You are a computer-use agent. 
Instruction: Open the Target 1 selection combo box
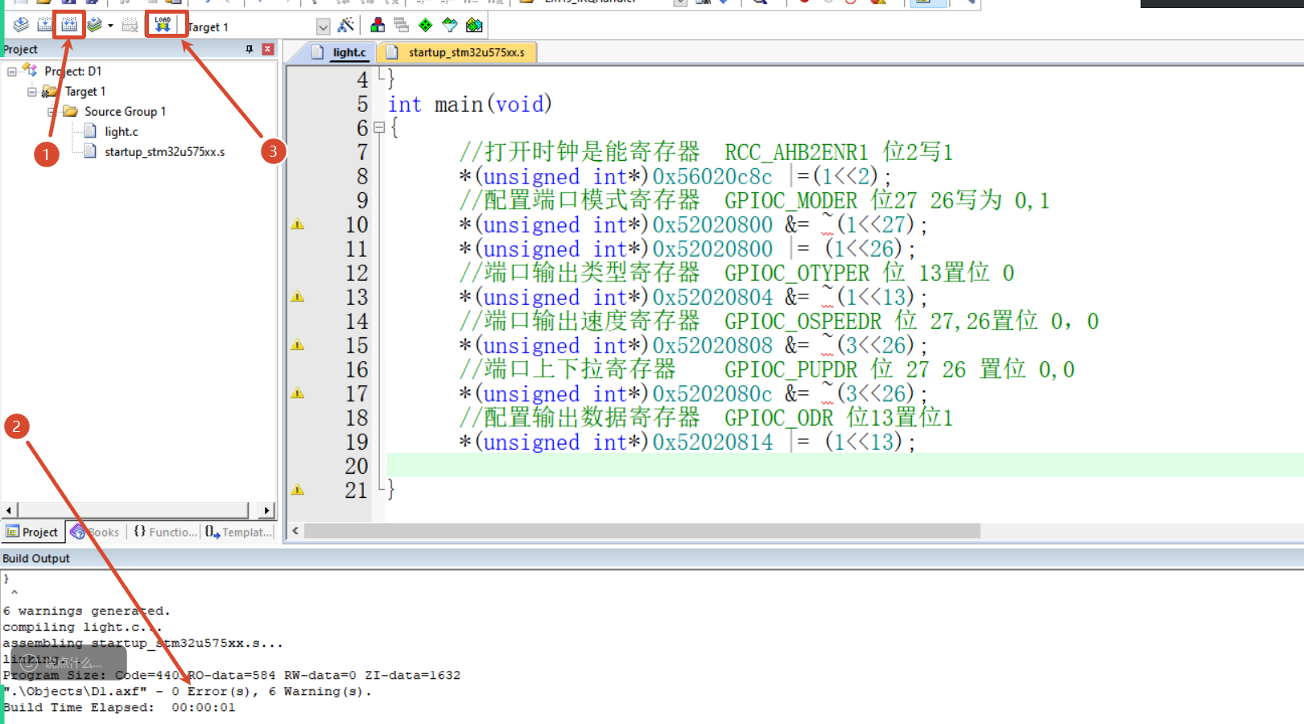coord(323,27)
